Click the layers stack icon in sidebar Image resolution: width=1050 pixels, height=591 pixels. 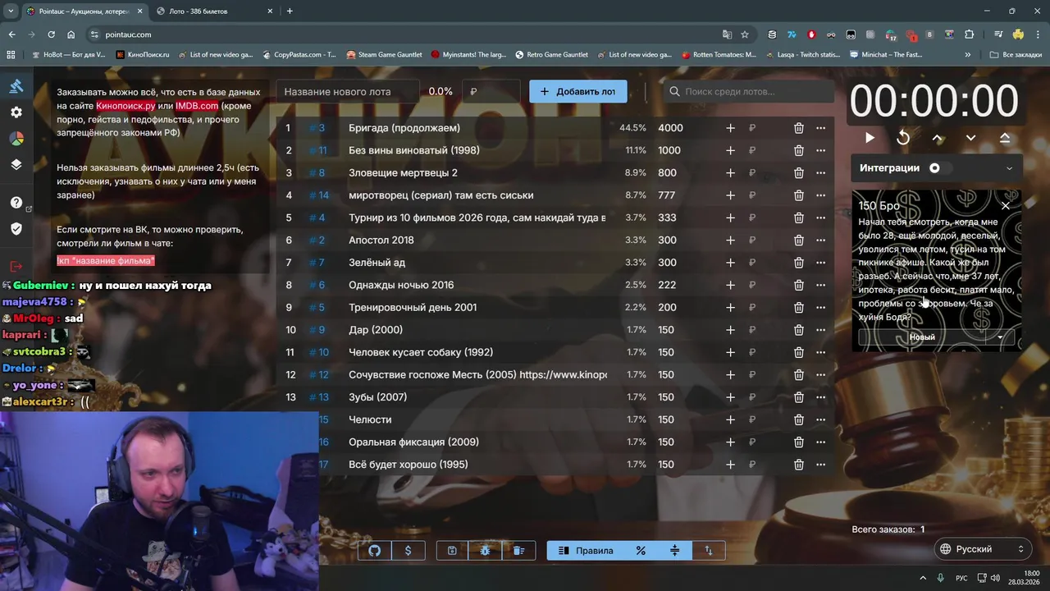click(x=16, y=164)
